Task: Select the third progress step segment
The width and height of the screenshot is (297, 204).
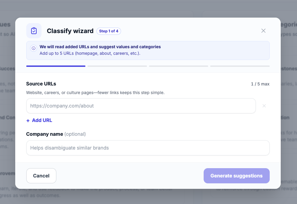Action: click(178, 66)
